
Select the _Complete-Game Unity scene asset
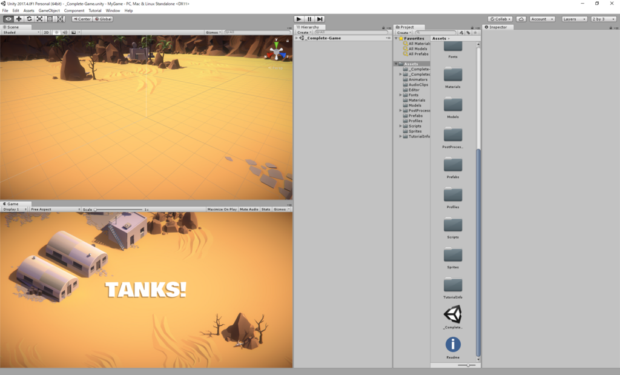(x=453, y=317)
